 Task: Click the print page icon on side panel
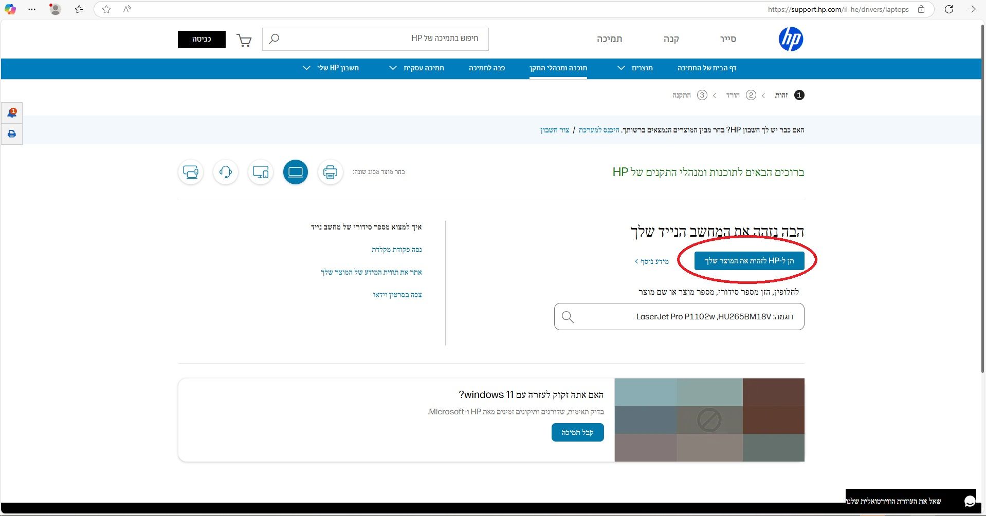(x=12, y=134)
